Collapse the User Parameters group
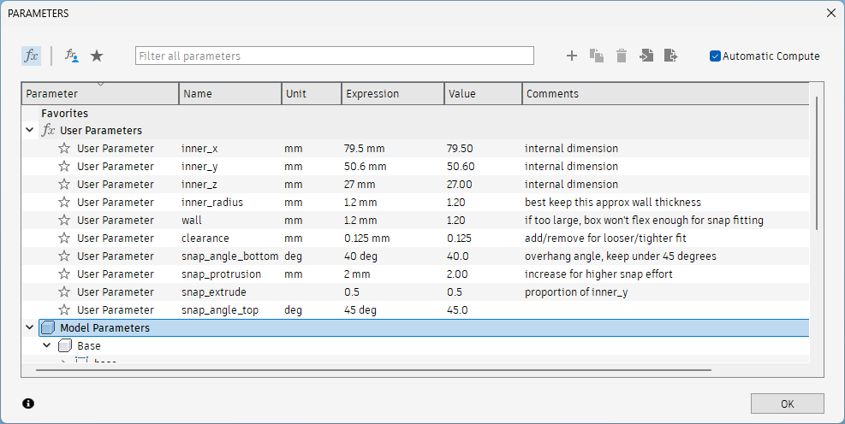Image resolution: width=845 pixels, height=424 pixels. (x=30, y=130)
